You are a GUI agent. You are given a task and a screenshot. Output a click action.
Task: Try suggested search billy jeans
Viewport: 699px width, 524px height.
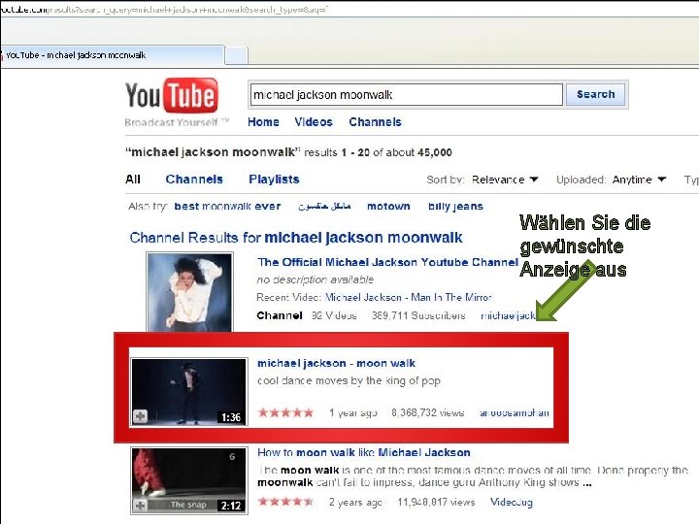click(x=455, y=207)
